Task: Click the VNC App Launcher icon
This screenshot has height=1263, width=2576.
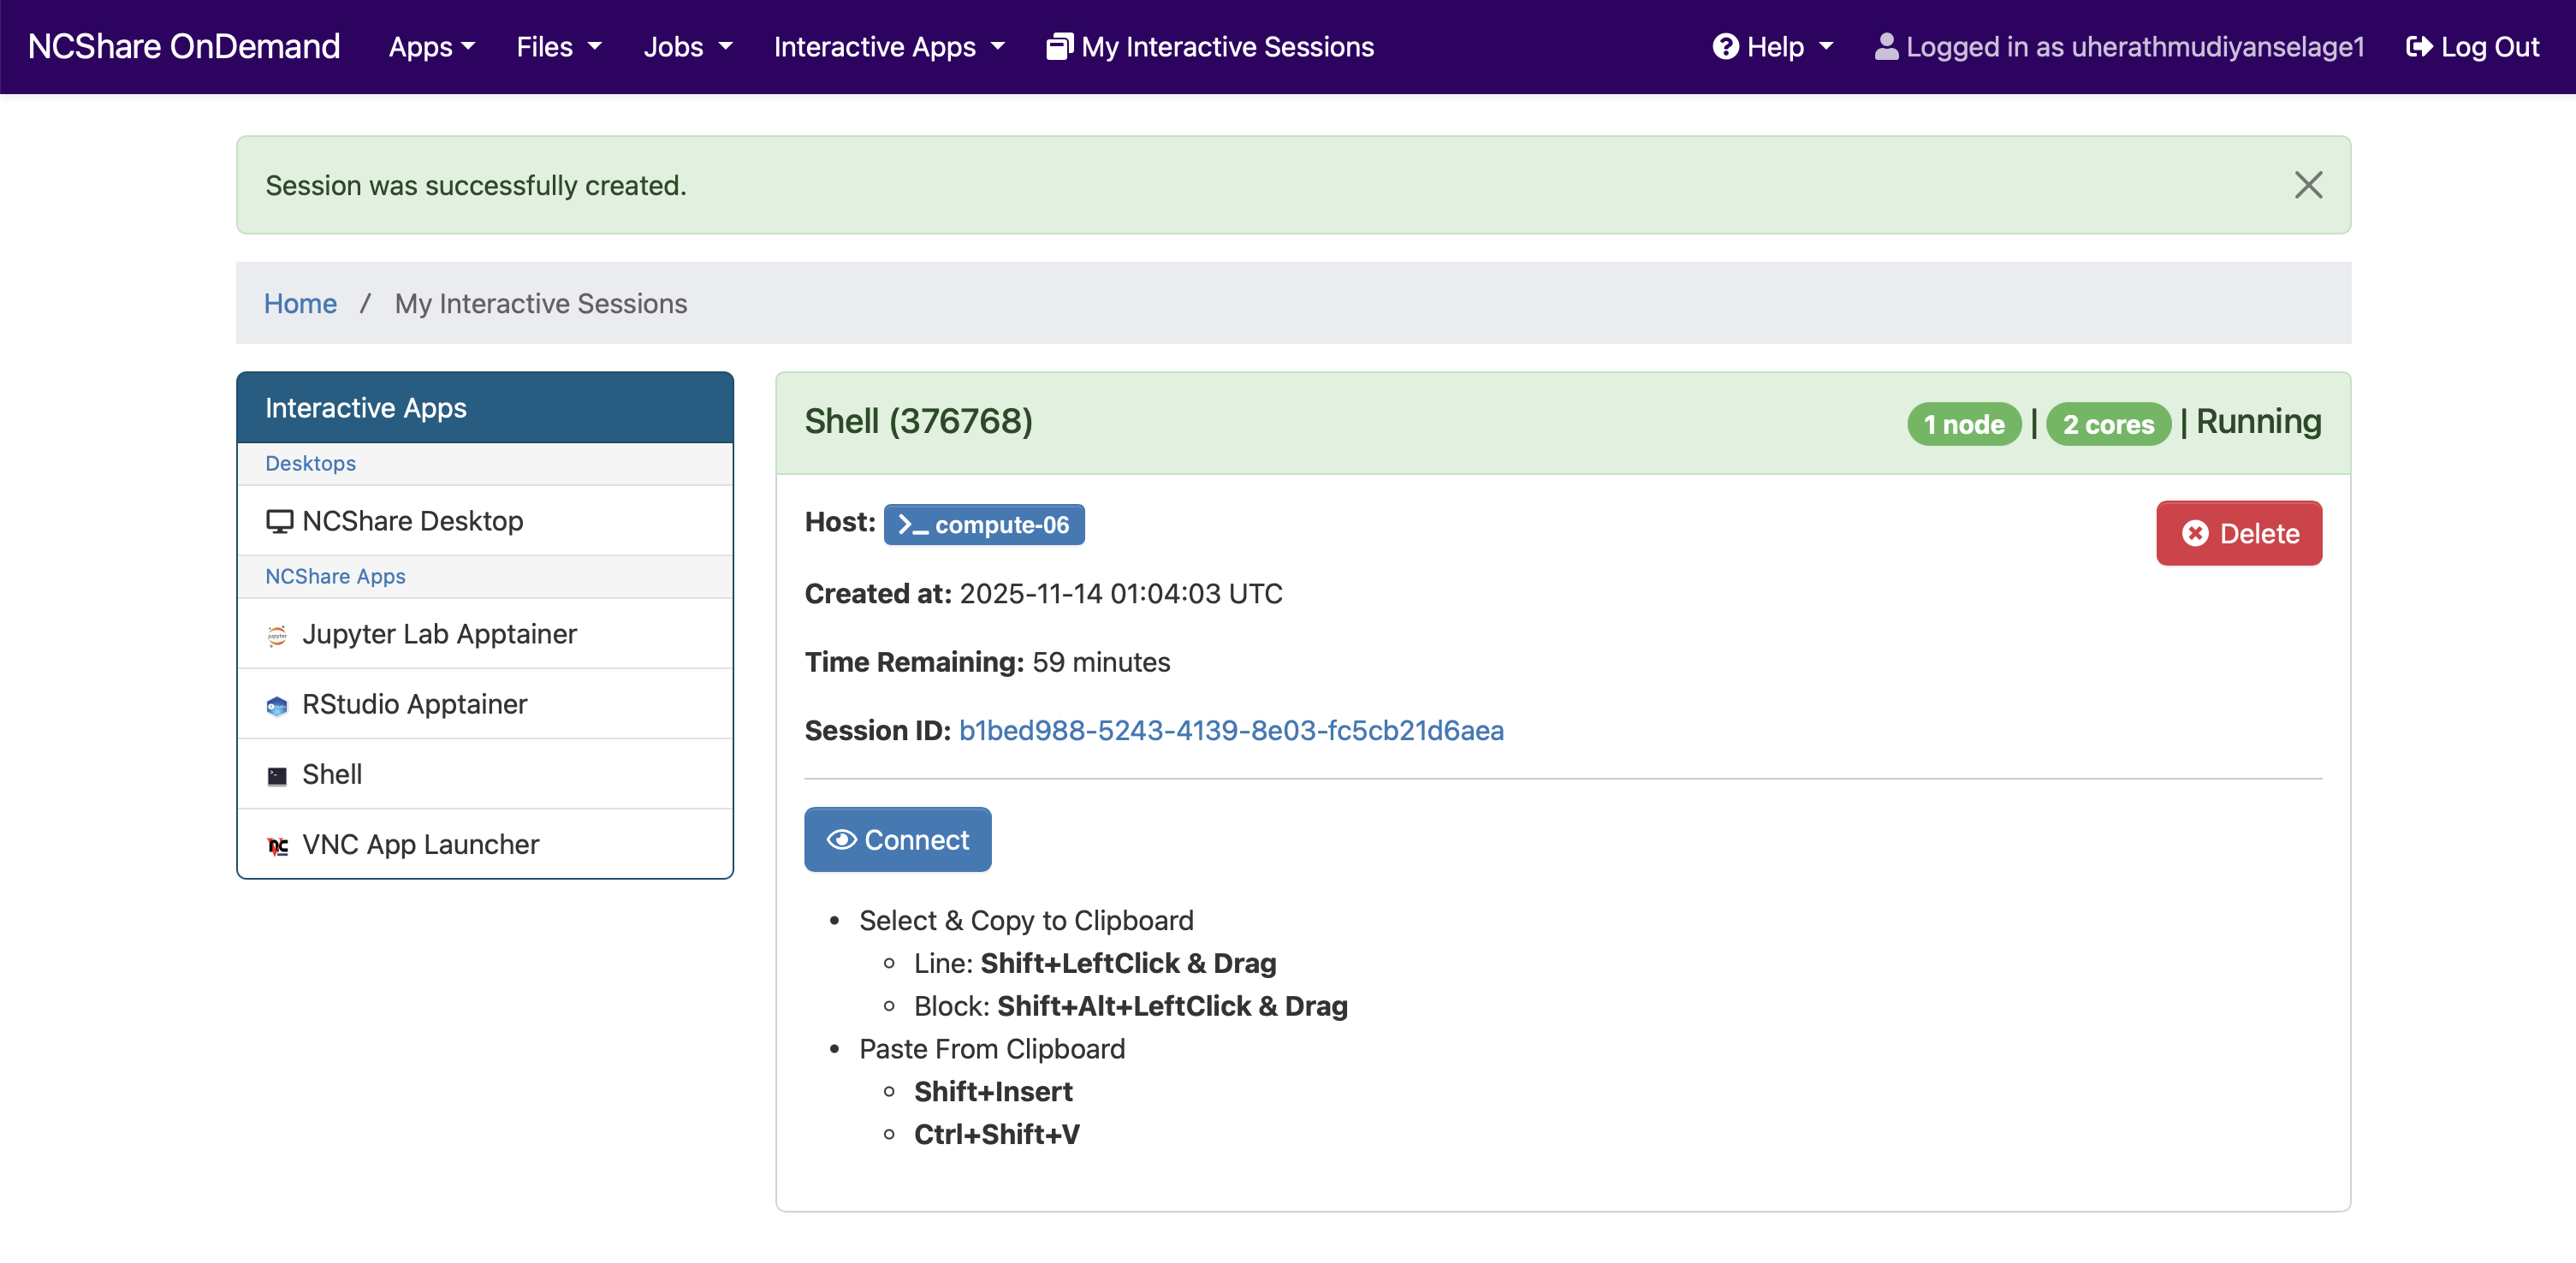Action: point(277,845)
